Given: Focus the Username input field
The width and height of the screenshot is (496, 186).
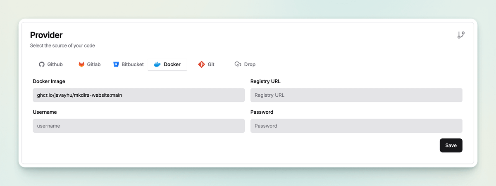Looking at the screenshot, I should (138, 126).
